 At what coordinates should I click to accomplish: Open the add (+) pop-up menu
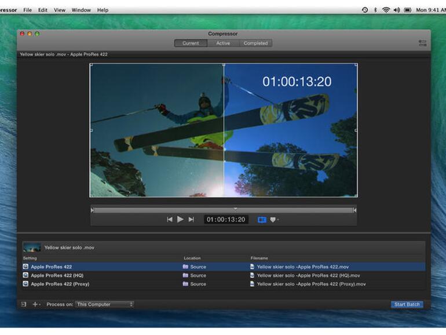(36, 304)
